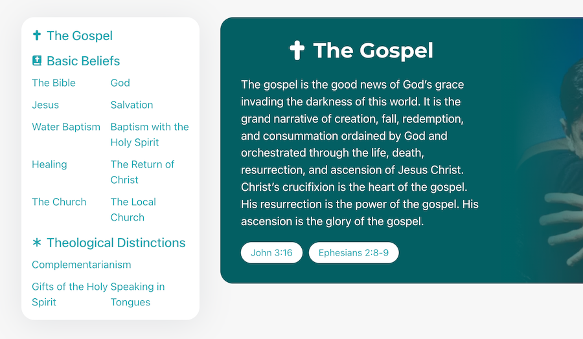The image size is (583, 339).
Task: Click the Bible book icon beside Basic Beliefs
Action: (37, 61)
